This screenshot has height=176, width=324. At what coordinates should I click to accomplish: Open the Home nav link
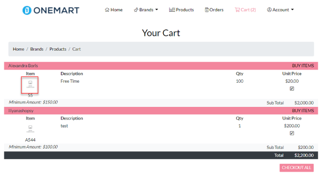(114, 10)
